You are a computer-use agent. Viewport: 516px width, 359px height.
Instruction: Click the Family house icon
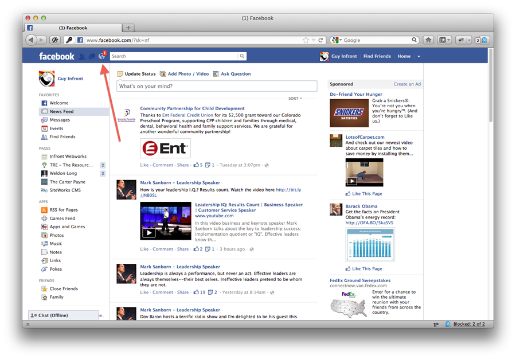coord(44,297)
